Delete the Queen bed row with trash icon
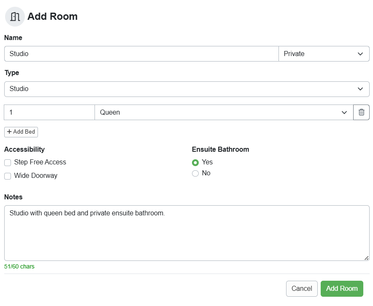The width and height of the screenshot is (373, 306). [x=361, y=113]
